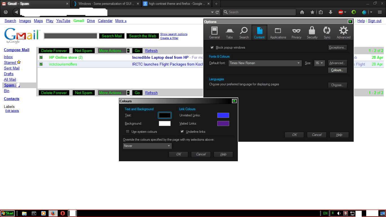Open the Tabs options panel icon
386x217 pixels.
[229, 32]
